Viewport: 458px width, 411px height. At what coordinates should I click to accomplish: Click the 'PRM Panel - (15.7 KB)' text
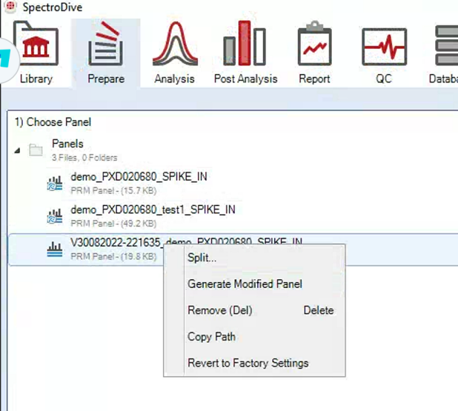(113, 190)
